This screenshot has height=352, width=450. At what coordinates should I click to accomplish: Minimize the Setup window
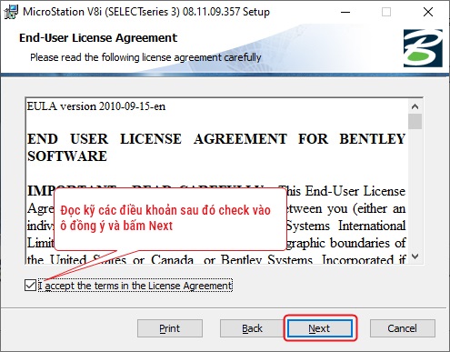[x=345, y=12]
